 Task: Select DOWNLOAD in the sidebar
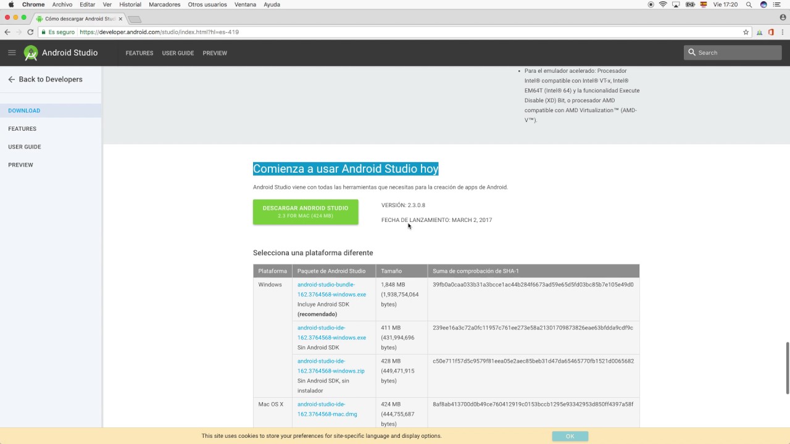coord(51,110)
